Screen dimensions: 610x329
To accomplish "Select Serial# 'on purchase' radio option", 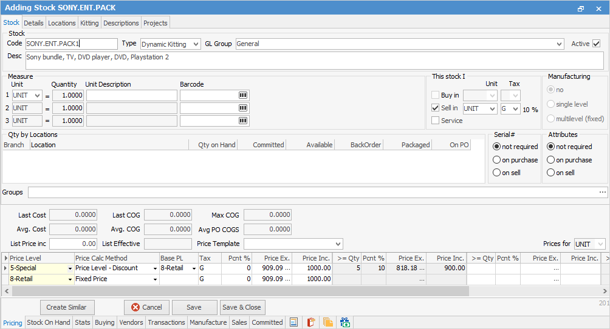I will (496, 160).
